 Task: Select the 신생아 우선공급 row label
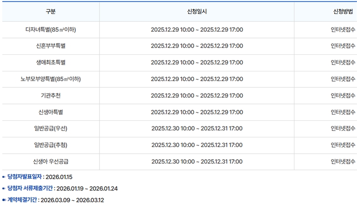[51, 161]
